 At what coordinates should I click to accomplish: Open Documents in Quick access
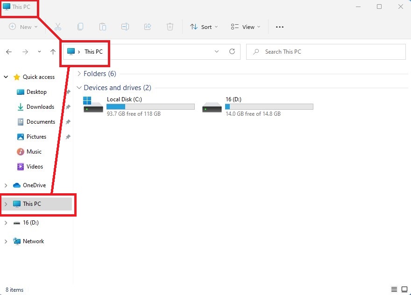coord(37,122)
